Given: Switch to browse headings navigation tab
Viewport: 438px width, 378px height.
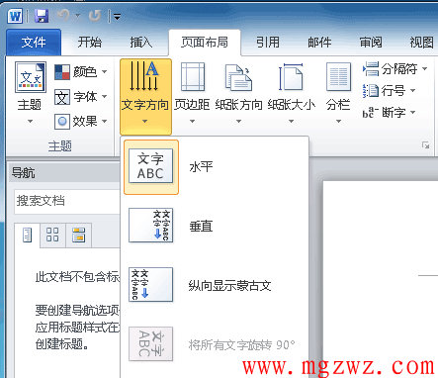Looking at the screenshot, I should click(27, 235).
